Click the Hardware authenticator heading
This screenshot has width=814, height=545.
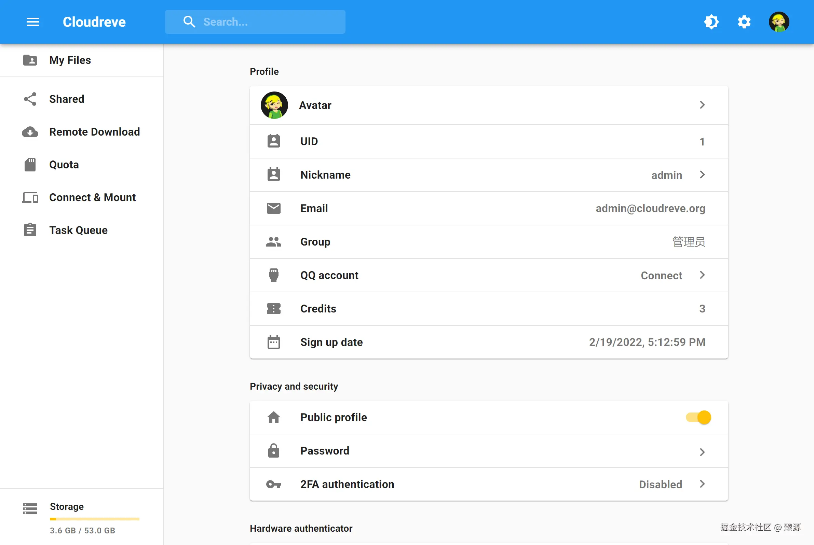[x=301, y=528]
